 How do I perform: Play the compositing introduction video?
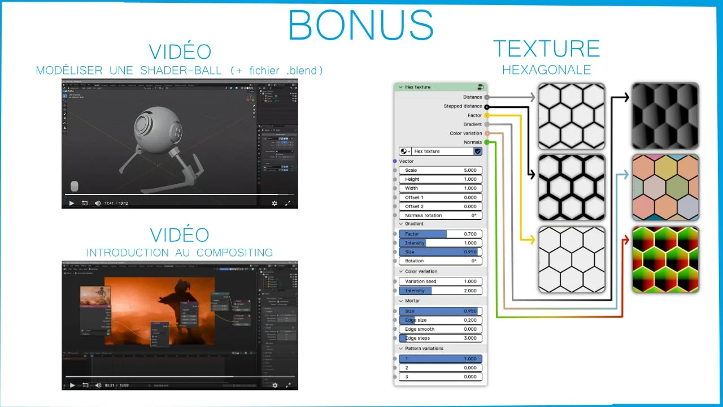72,385
